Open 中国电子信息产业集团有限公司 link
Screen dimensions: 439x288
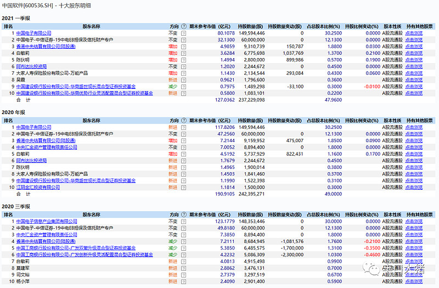pyautogui.click(x=47, y=221)
